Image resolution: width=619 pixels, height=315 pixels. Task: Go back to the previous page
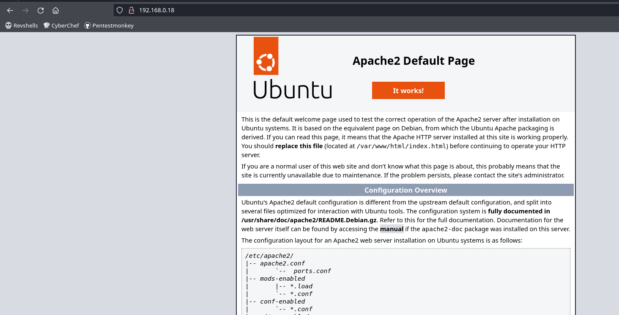(x=10, y=10)
